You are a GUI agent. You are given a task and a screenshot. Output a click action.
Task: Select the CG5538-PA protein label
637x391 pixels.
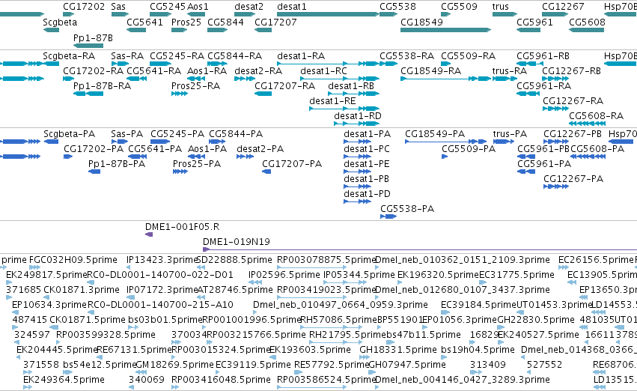[407, 209]
